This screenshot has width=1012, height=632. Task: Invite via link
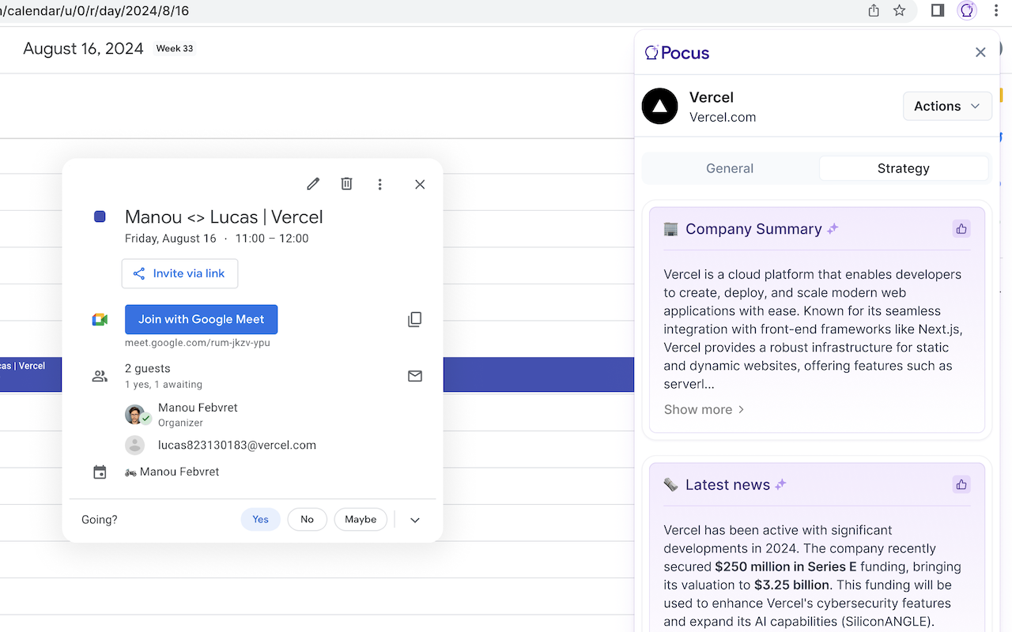179,273
